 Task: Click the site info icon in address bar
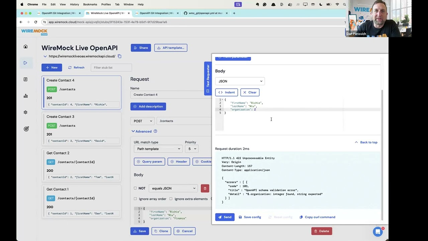pyautogui.click(x=44, y=22)
